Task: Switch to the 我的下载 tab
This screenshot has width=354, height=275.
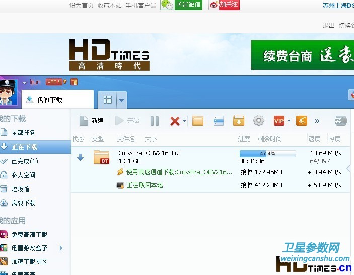Action: point(49,100)
